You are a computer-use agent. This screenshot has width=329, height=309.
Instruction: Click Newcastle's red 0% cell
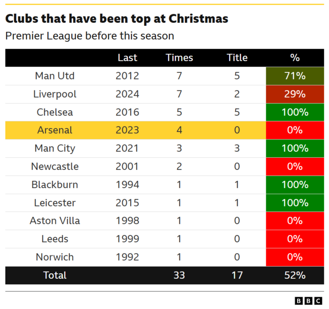[295, 166]
